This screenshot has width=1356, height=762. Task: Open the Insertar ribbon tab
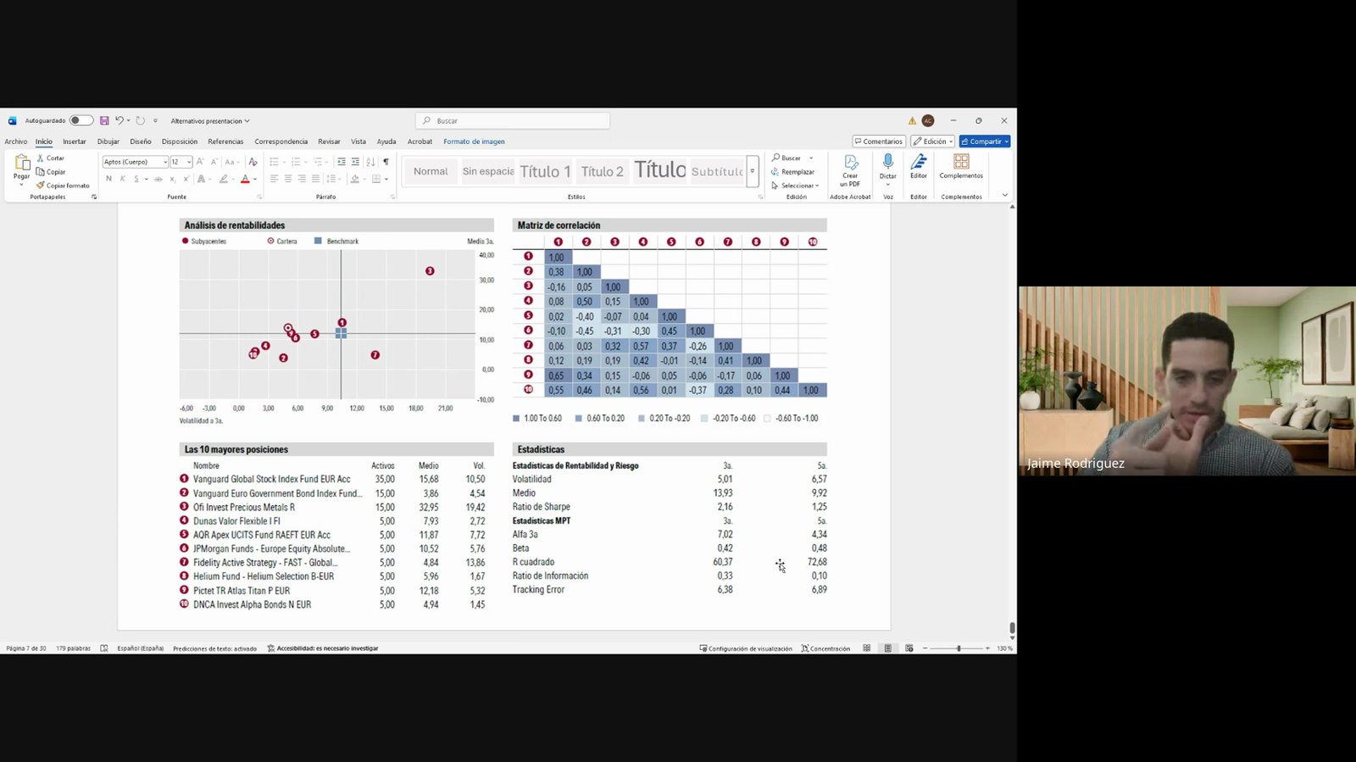pyautogui.click(x=74, y=142)
